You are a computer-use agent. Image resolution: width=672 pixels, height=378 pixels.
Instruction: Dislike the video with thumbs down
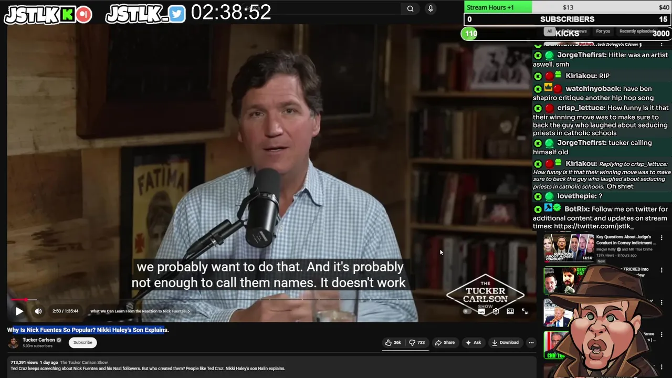417,342
